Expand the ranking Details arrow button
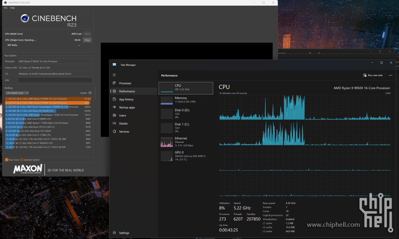The width and height of the screenshot is (399, 239). click(x=90, y=93)
